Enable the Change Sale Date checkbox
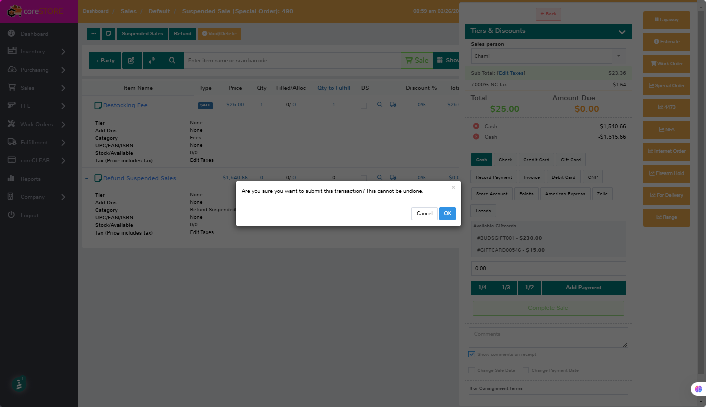 472,370
